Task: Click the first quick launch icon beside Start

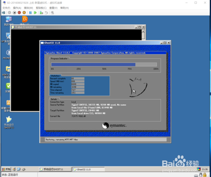Action: (x=14, y=169)
